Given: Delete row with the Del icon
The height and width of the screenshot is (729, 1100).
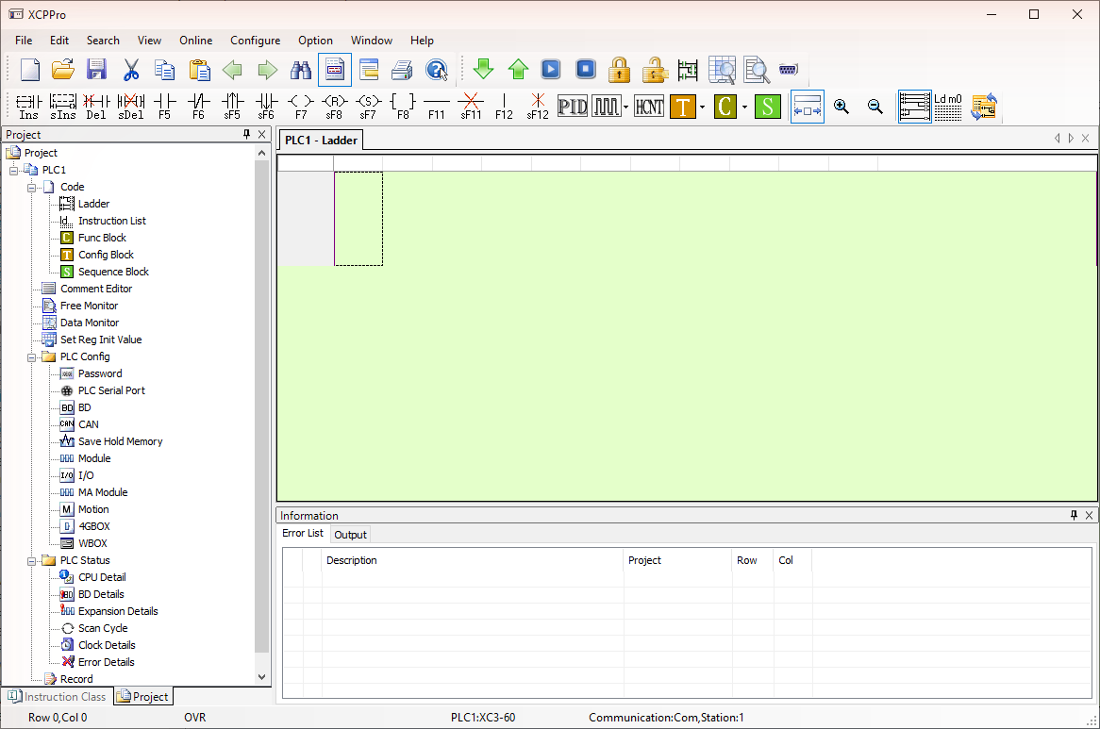Looking at the screenshot, I should point(96,107).
